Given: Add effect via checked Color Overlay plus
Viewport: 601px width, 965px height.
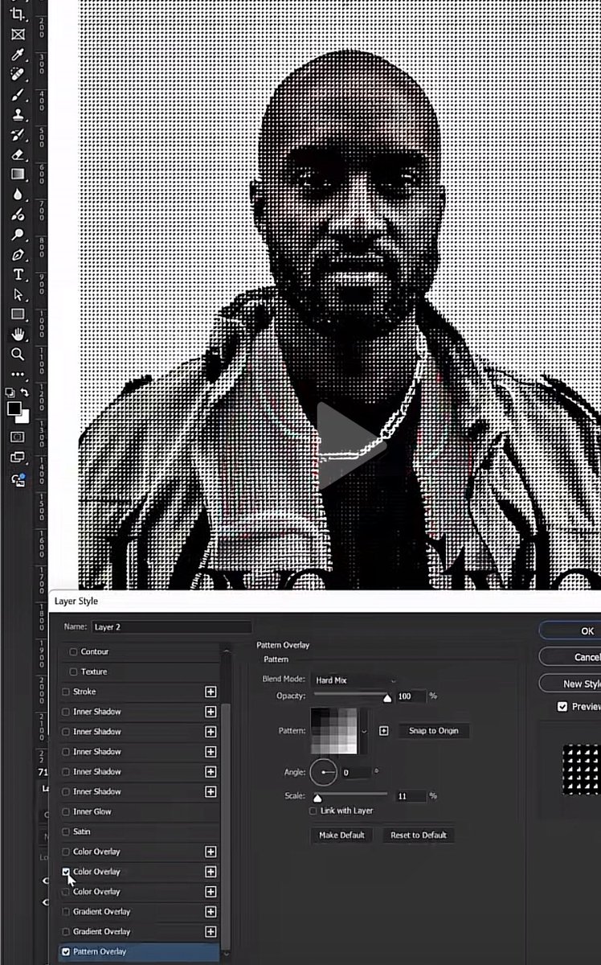Looking at the screenshot, I should 211,872.
